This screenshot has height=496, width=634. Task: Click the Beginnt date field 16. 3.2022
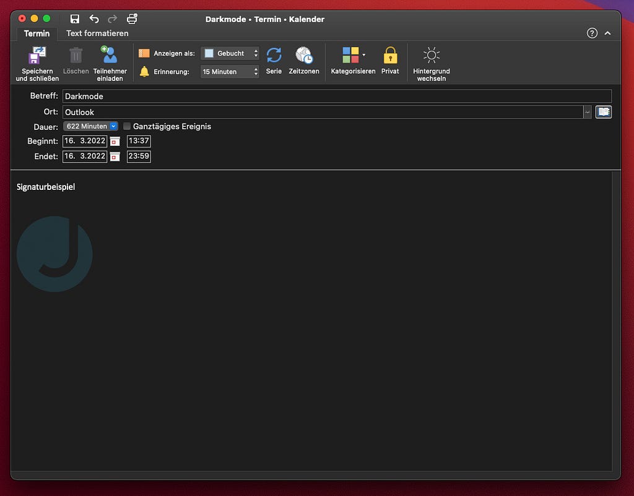tap(85, 141)
